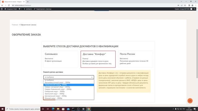Collapse the delivery region select box
Viewport: 198px width, 111px height.
pos(69,77)
